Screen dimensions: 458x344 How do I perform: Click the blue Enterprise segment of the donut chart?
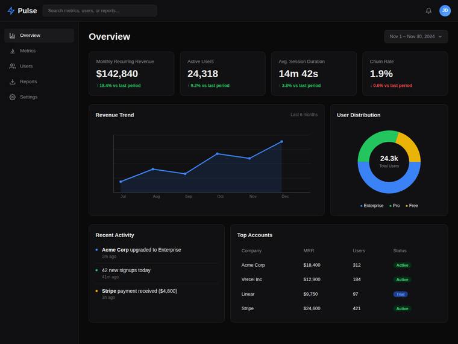389,187
